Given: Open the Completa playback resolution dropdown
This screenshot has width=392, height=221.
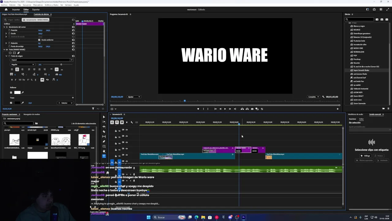Looking at the screenshot, I should [314, 97].
